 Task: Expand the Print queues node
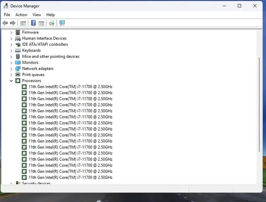pos(11,75)
